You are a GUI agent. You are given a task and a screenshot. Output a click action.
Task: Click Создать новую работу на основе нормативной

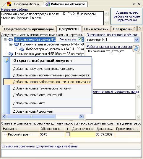pos(127,16)
